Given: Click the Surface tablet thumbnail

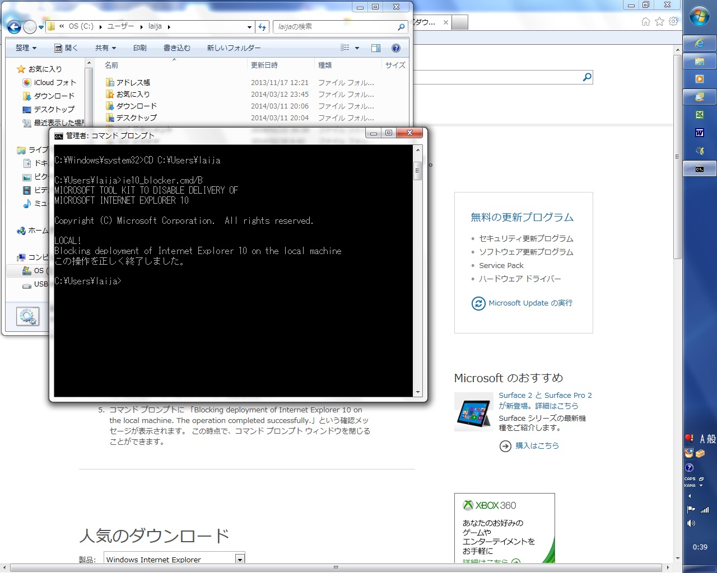Looking at the screenshot, I should coord(474,411).
